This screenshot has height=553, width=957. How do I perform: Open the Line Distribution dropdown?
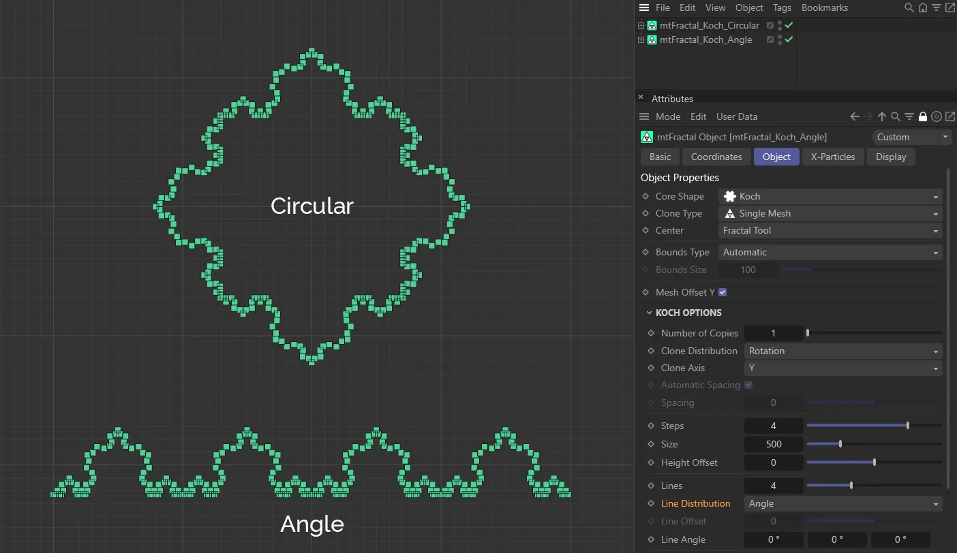pos(843,504)
